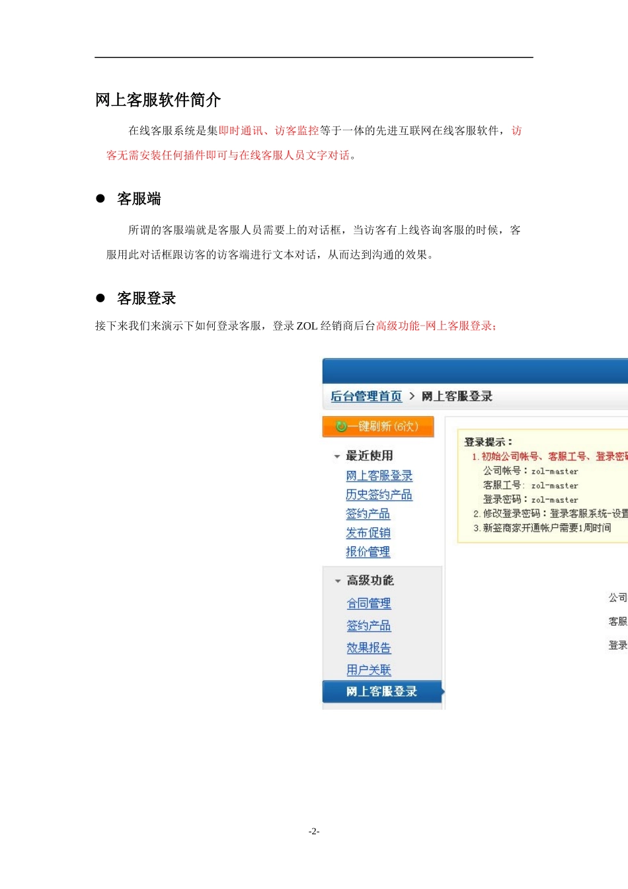Click the 公司帐号: zol-master line
628x889 pixels.
pyautogui.click(x=530, y=471)
